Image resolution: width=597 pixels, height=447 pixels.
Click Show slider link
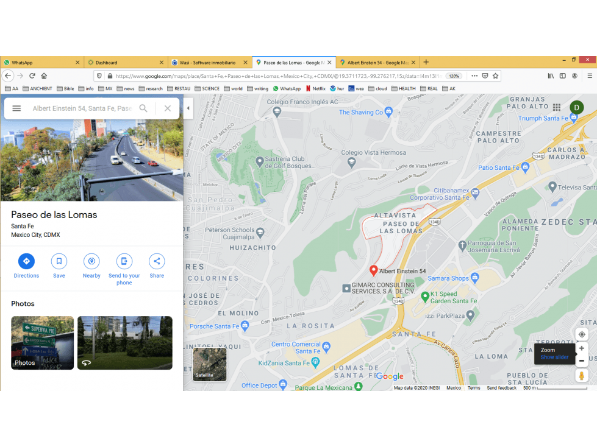click(x=554, y=357)
